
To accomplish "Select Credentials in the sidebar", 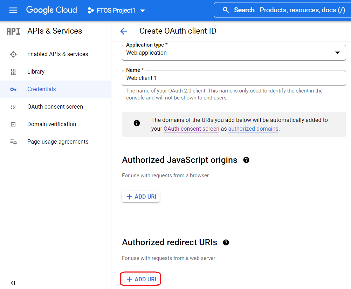I will coord(41,89).
